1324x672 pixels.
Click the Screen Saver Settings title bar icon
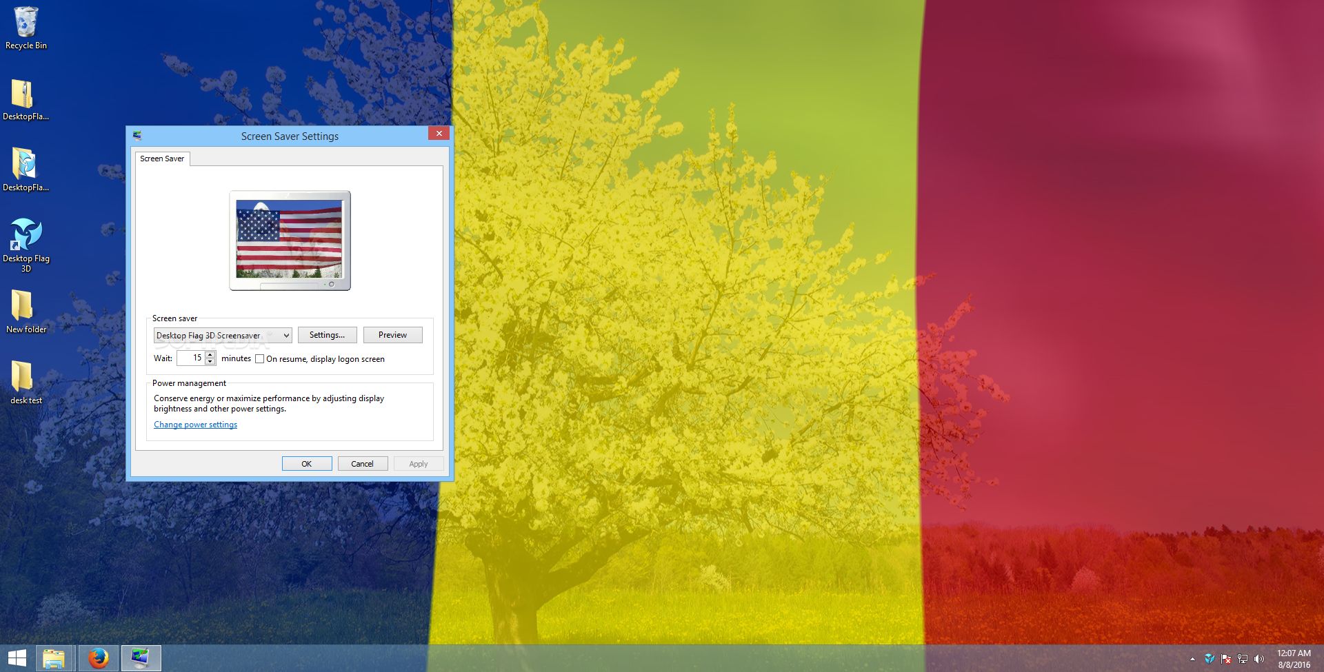tap(137, 136)
